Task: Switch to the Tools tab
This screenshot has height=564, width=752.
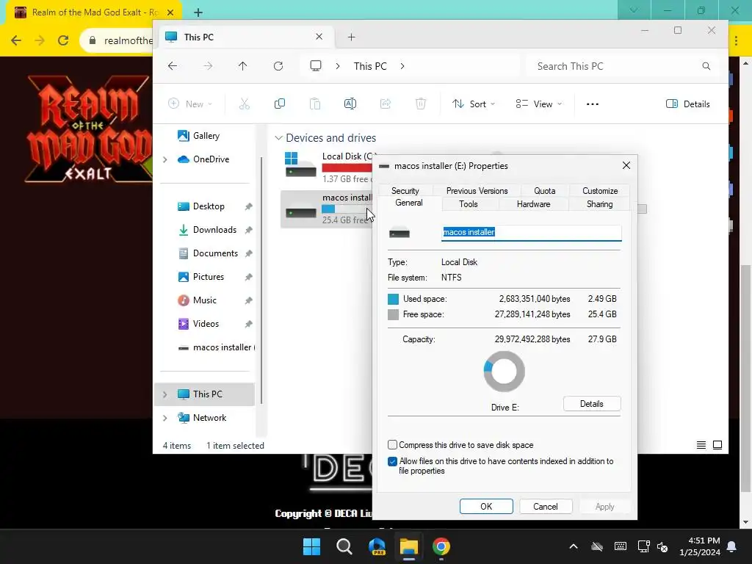Action: point(468,204)
